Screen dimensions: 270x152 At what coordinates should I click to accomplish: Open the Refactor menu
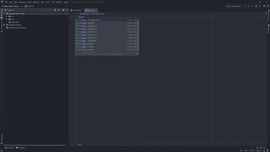coord(36,2)
